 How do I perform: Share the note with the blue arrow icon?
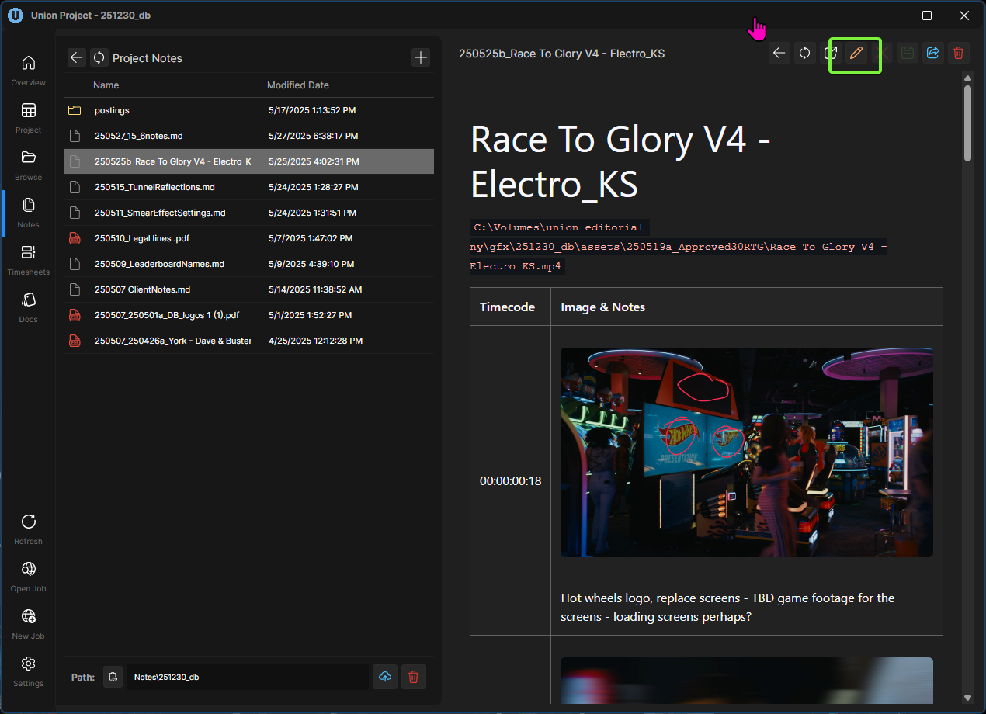tap(932, 53)
